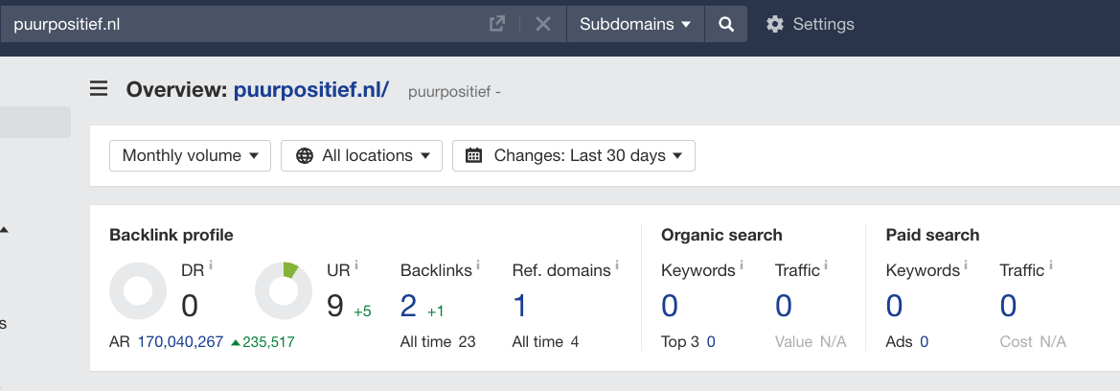Click the UR info icon
The width and height of the screenshot is (1120, 391).
click(355, 265)
